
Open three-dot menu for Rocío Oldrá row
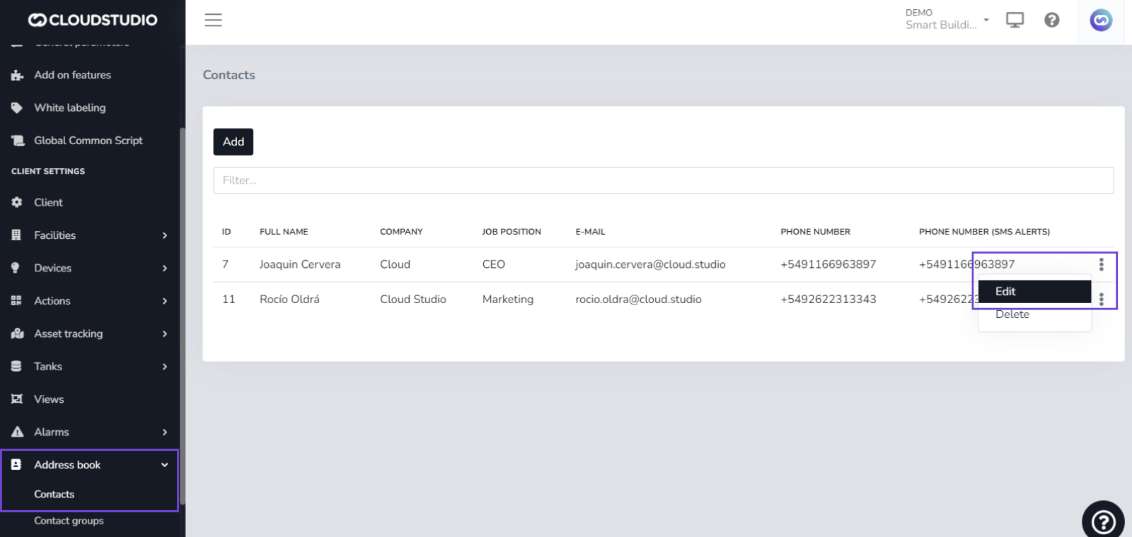(x=1101, y=300)
